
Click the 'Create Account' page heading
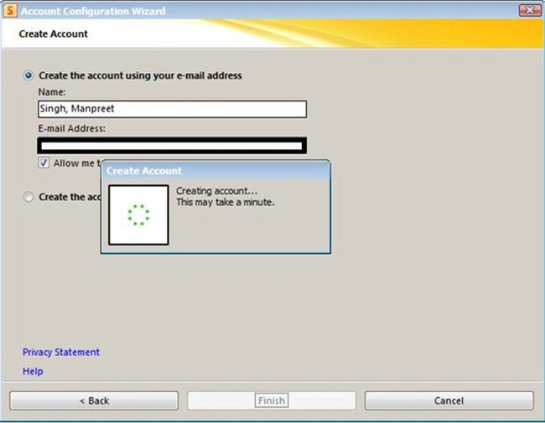(53, 34)
